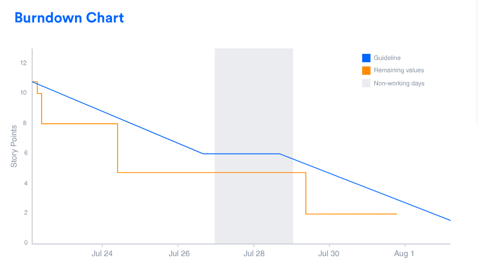The width and height of the screenshot is (478, 270).
Task: Click the Jul 24 date label
Action: (102, 254)
